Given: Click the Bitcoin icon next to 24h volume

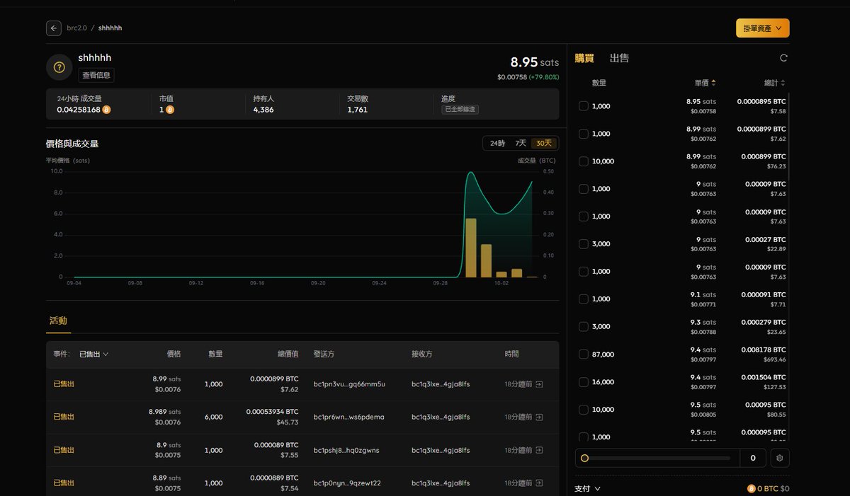Looking at the screenshot, I should 107,110.
